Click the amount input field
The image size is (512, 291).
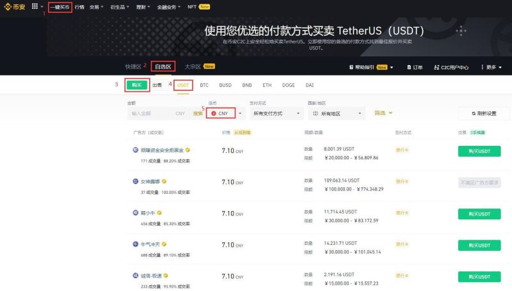click(x=157, y=114)
